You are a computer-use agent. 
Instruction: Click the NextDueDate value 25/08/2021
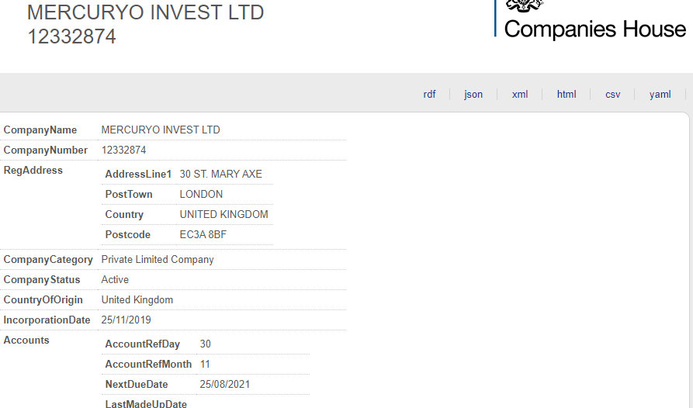224,384
